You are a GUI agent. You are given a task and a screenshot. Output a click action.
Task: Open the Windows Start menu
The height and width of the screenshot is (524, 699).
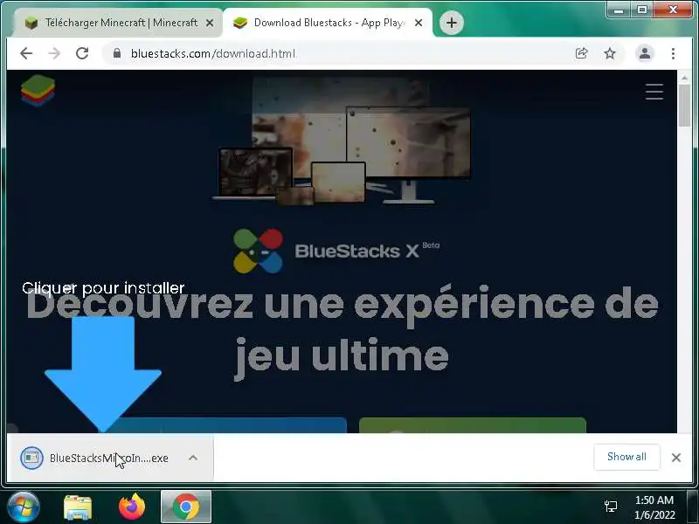click(x=24, y=507)
